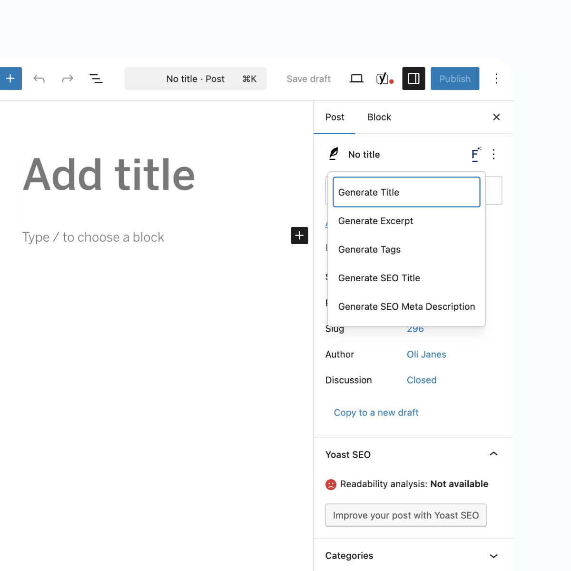
Task: Collapse the Yoast SEO panel
Action: (x=493, y=454)
